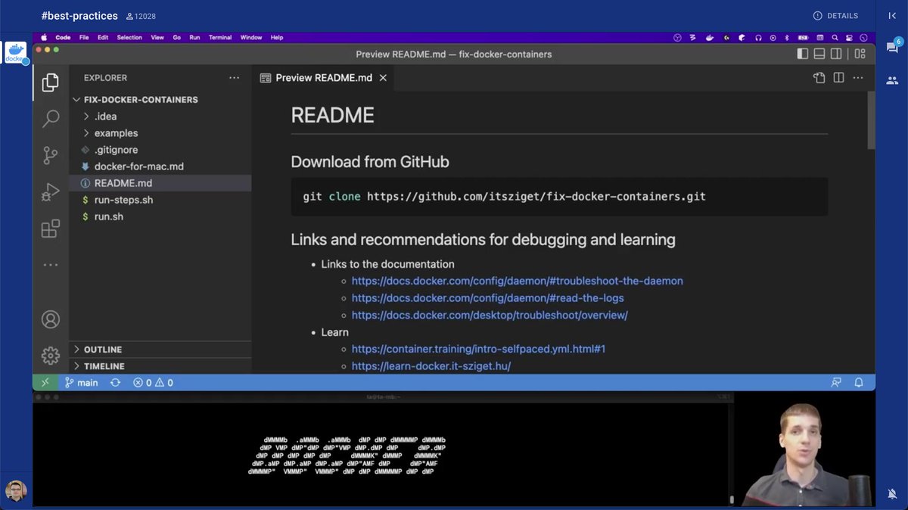This screenshot has width=908, height=510.
Task: Split the editor to the right
Action: tap(838, 77)
